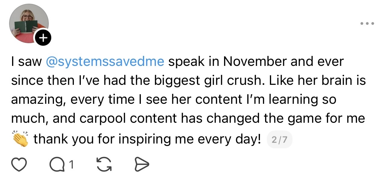Tap the word "November" in the post

coord(255,62)
